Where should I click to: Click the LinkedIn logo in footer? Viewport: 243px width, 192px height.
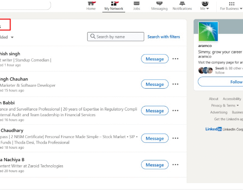click(213, 129)
